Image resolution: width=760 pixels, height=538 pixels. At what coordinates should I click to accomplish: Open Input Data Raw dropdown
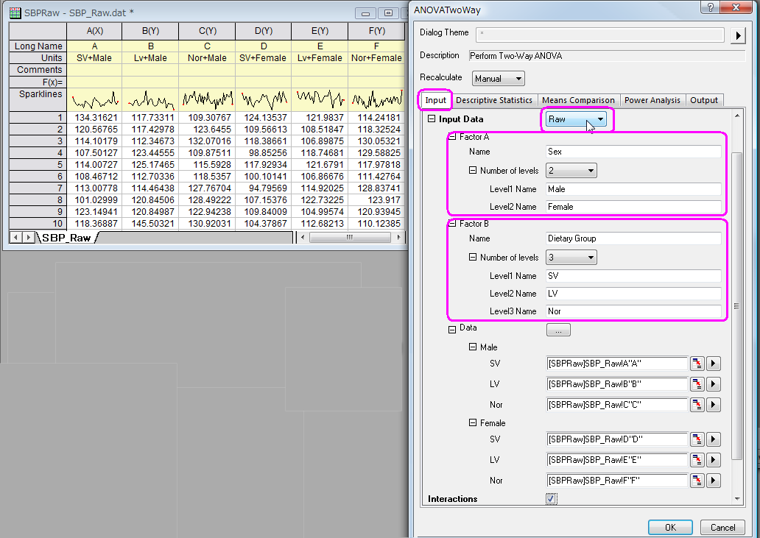pos(577,119)
